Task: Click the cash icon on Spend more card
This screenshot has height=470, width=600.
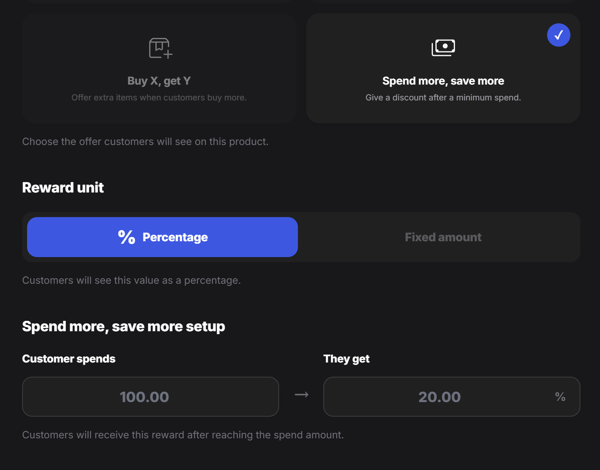Action: tap(443, 48)
